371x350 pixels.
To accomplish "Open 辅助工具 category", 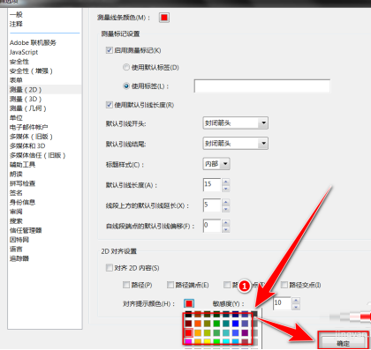I will click(22, 165).
